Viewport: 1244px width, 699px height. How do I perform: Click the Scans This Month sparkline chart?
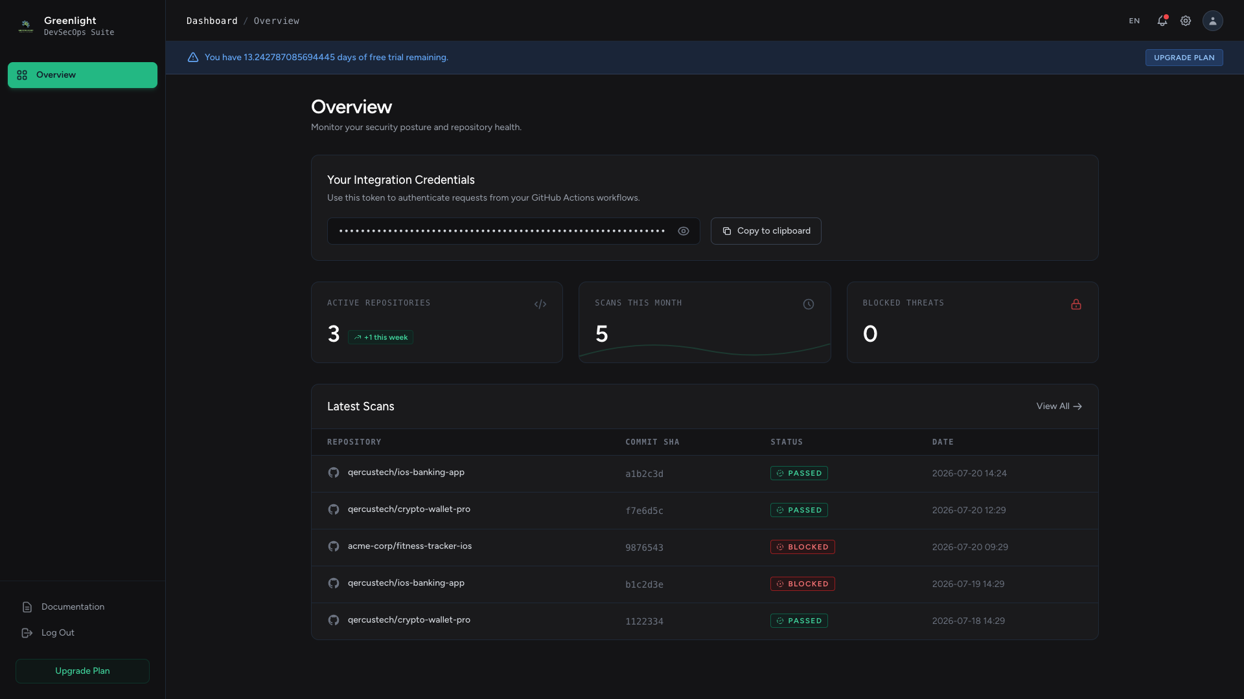point(704,350)
